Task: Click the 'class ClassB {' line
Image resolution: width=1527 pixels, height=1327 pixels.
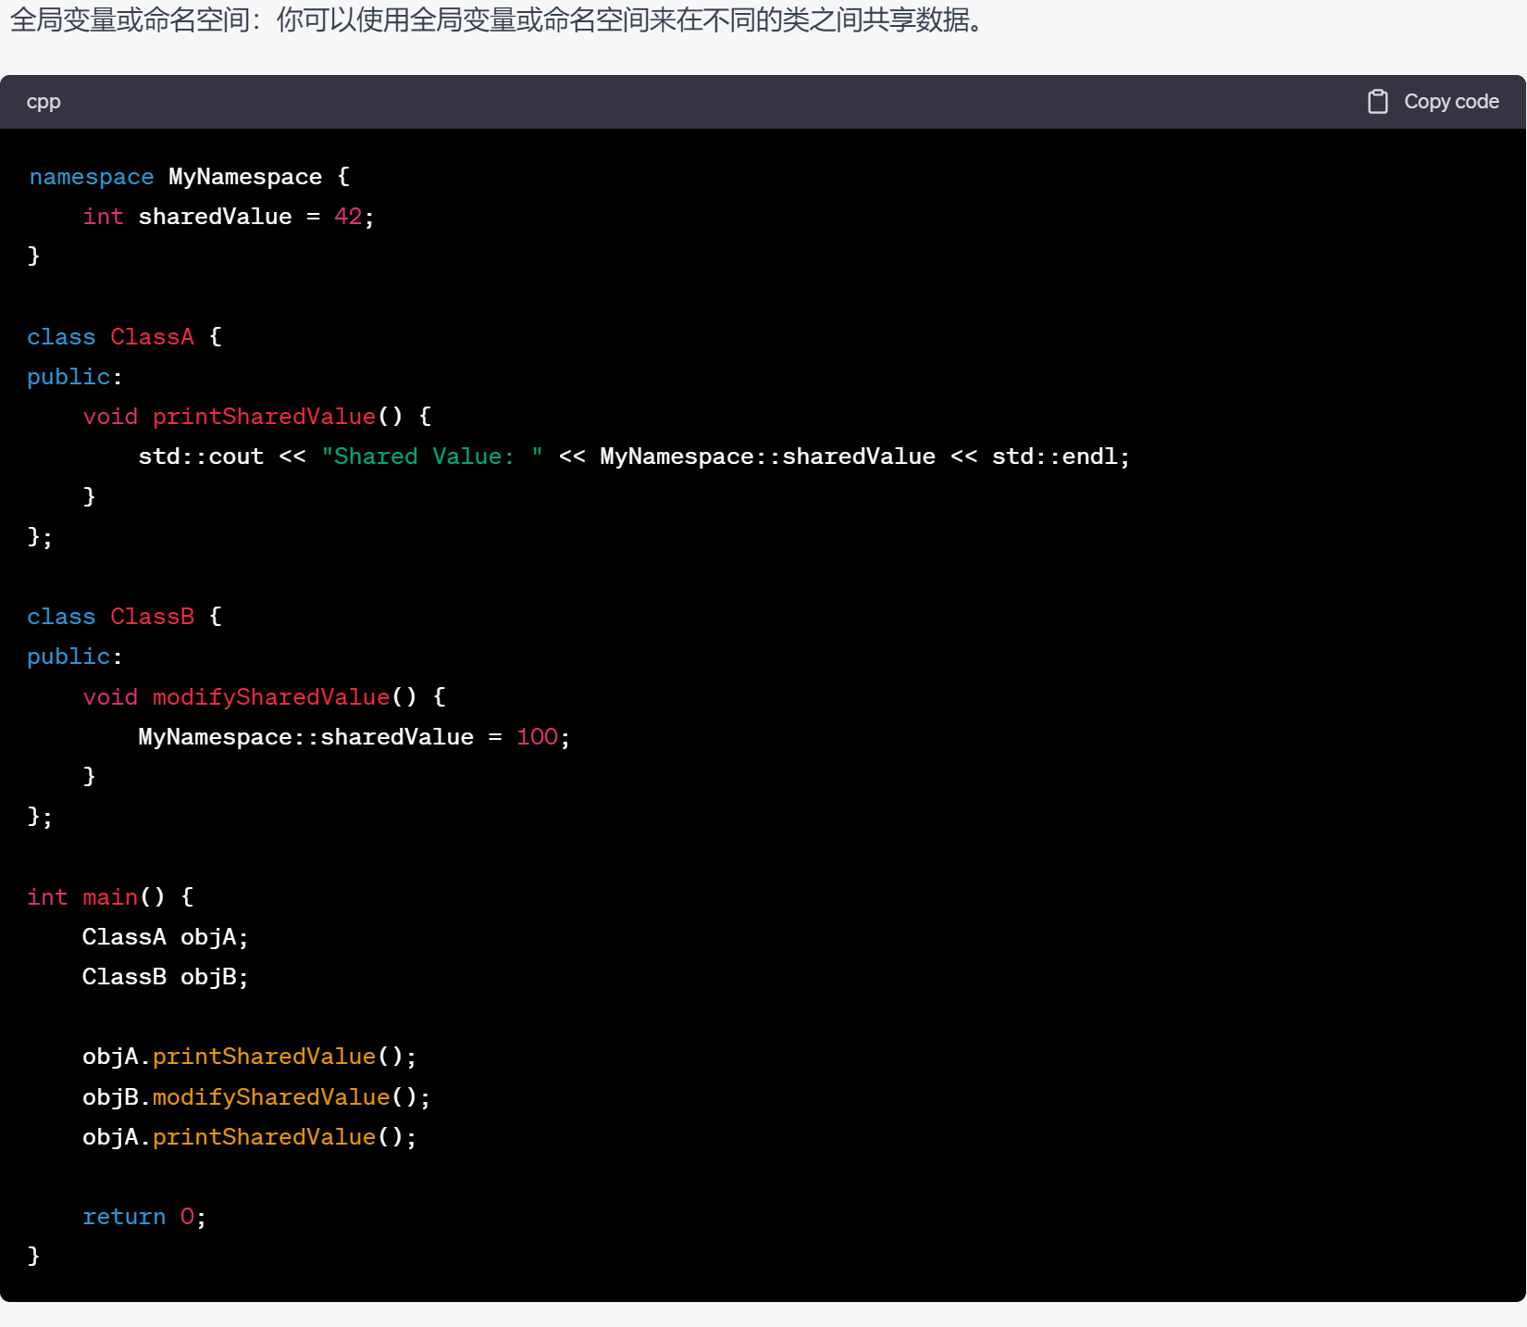Action: pyautogui.click(x=125, y=617)
